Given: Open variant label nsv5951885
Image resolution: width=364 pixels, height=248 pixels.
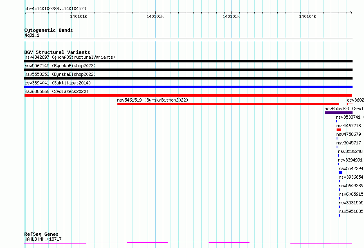Looking at the screenshot, I should coord(351,211).
